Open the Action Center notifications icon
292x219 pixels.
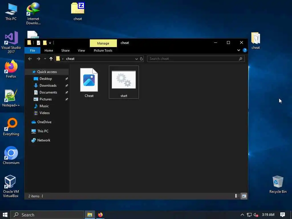283,215
